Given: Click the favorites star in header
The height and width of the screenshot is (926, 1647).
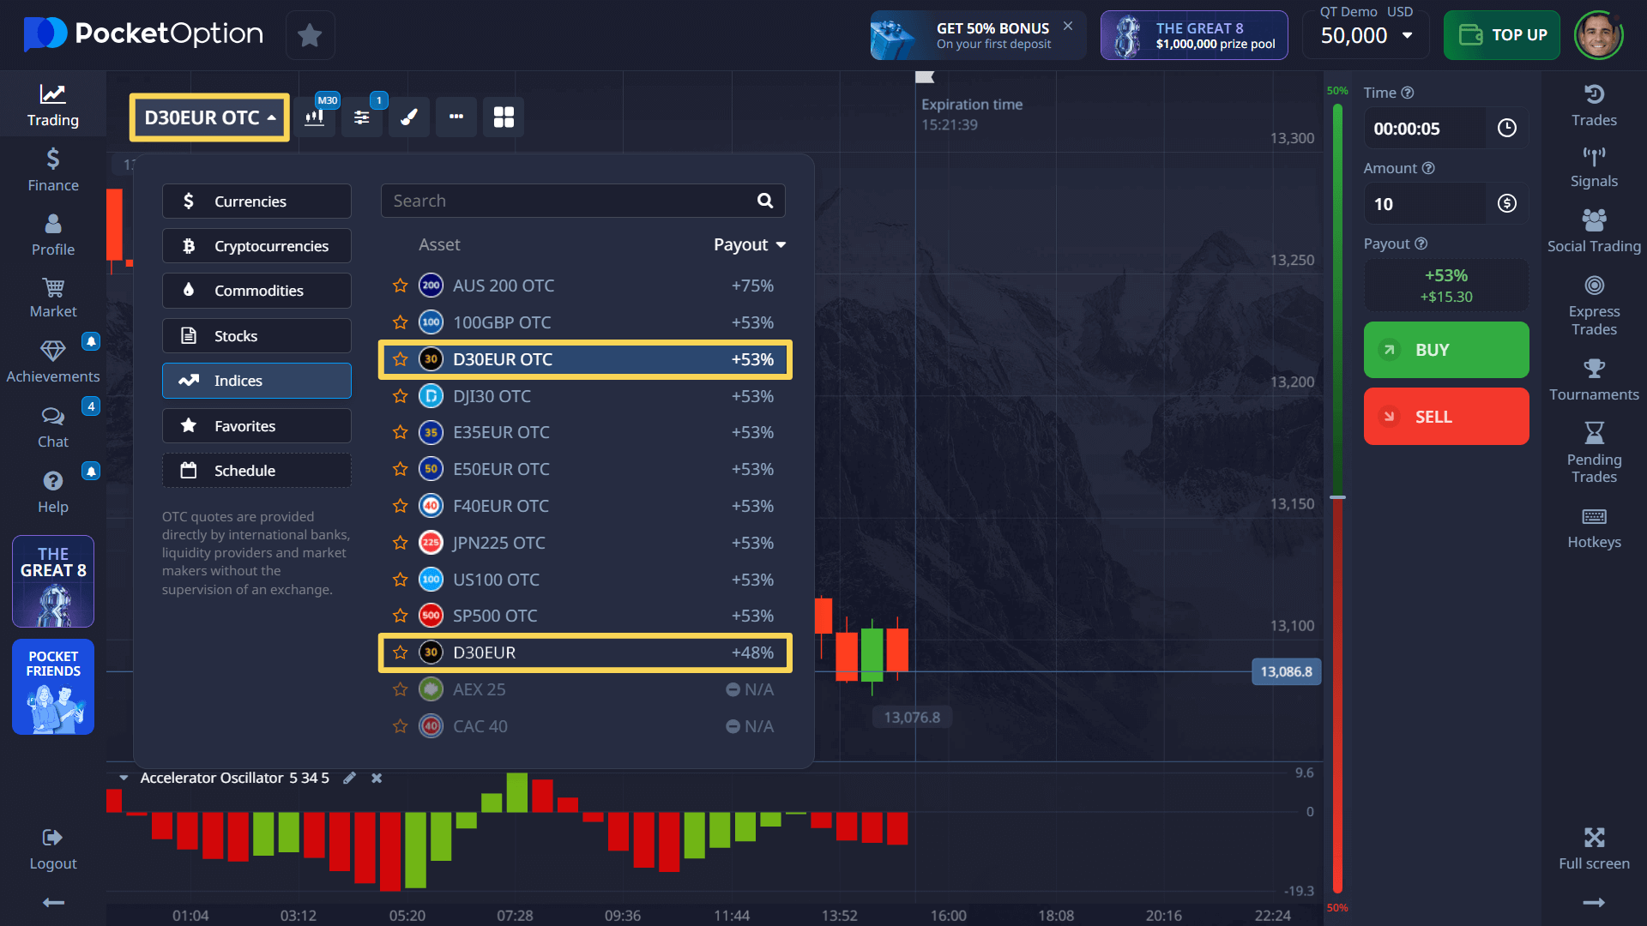Looking at the screenshot, I should [310, 35].
